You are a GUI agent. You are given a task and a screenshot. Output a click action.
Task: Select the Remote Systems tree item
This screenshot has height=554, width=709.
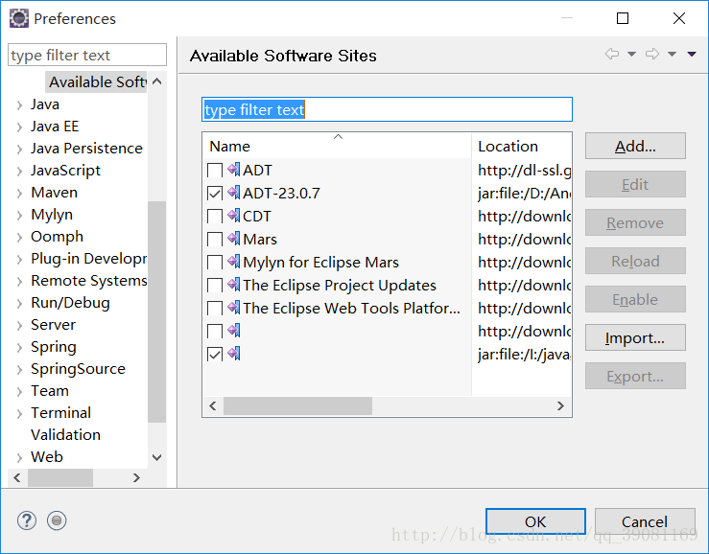click(88, 281)
